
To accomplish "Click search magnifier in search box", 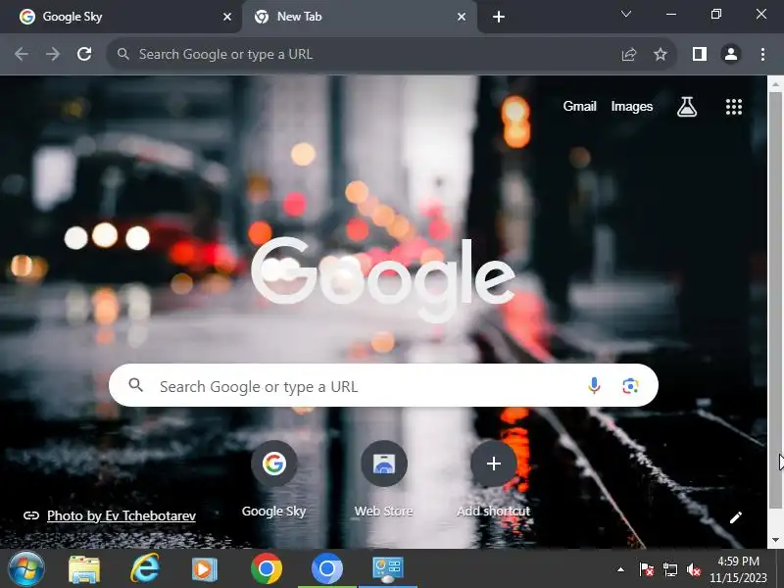I will (x=135, y=385).
